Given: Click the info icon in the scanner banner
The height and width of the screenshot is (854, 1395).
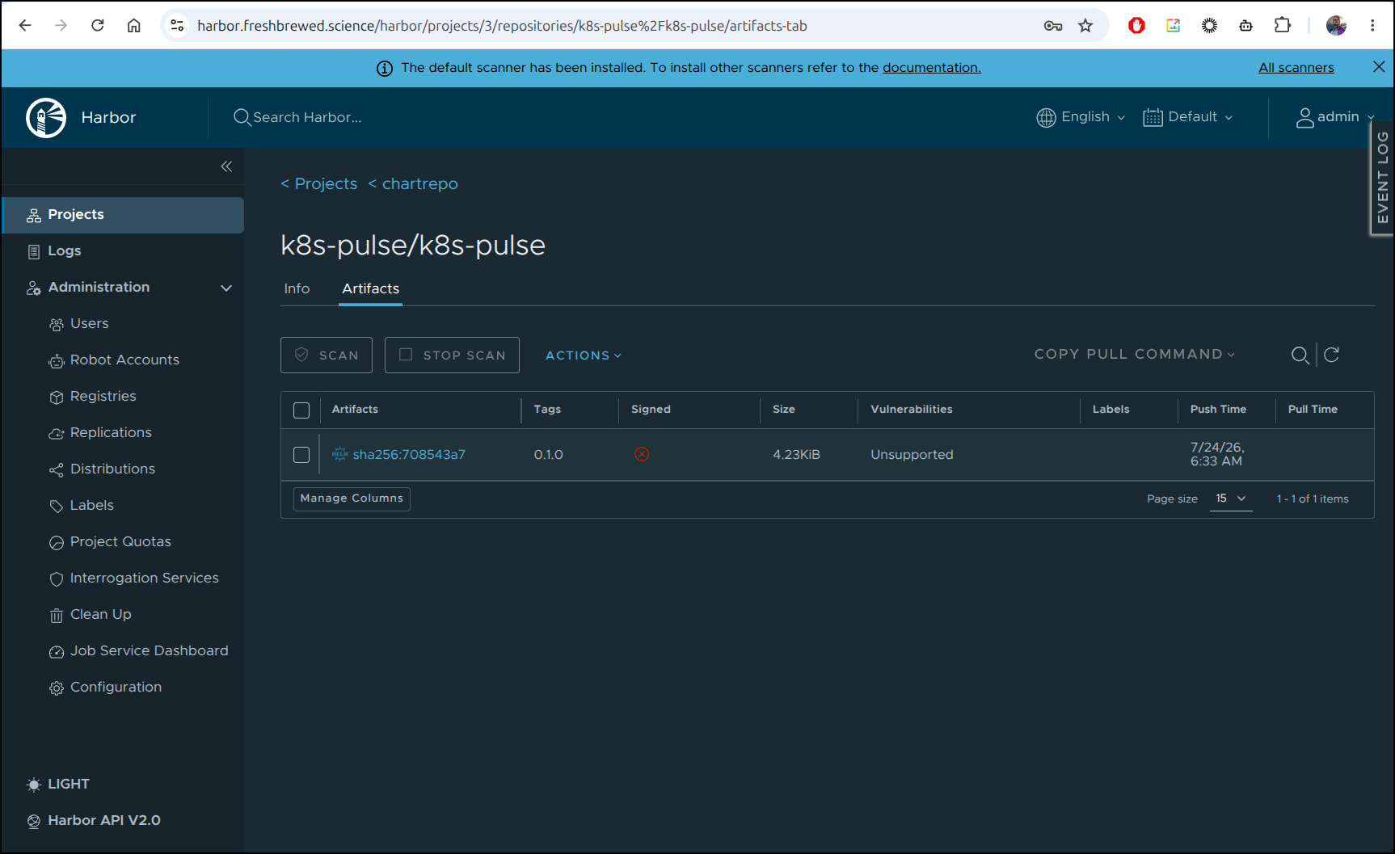Looking at the screenshot, I should pyautogui.click(x=385, y=69).
